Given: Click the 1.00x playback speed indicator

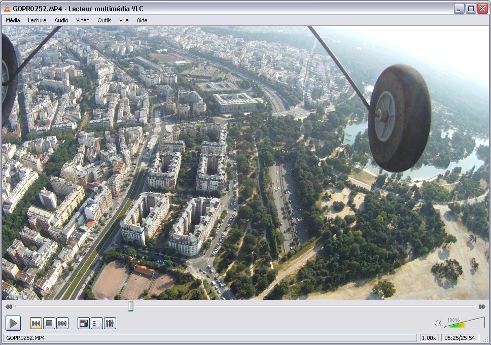Looking at the screenshot, I should click(x=429, y=338).
